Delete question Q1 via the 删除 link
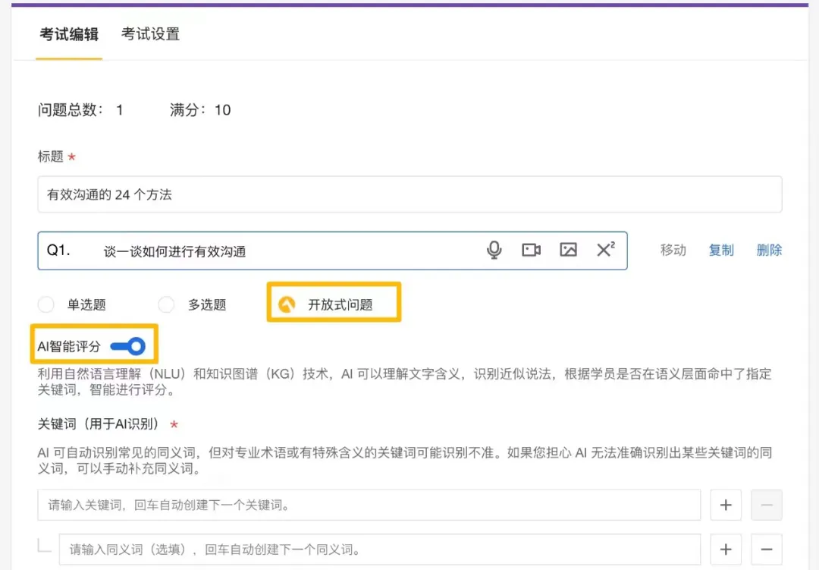Image resolution: width=819 pixels, height=570 pixels. [x=769, y=250]
